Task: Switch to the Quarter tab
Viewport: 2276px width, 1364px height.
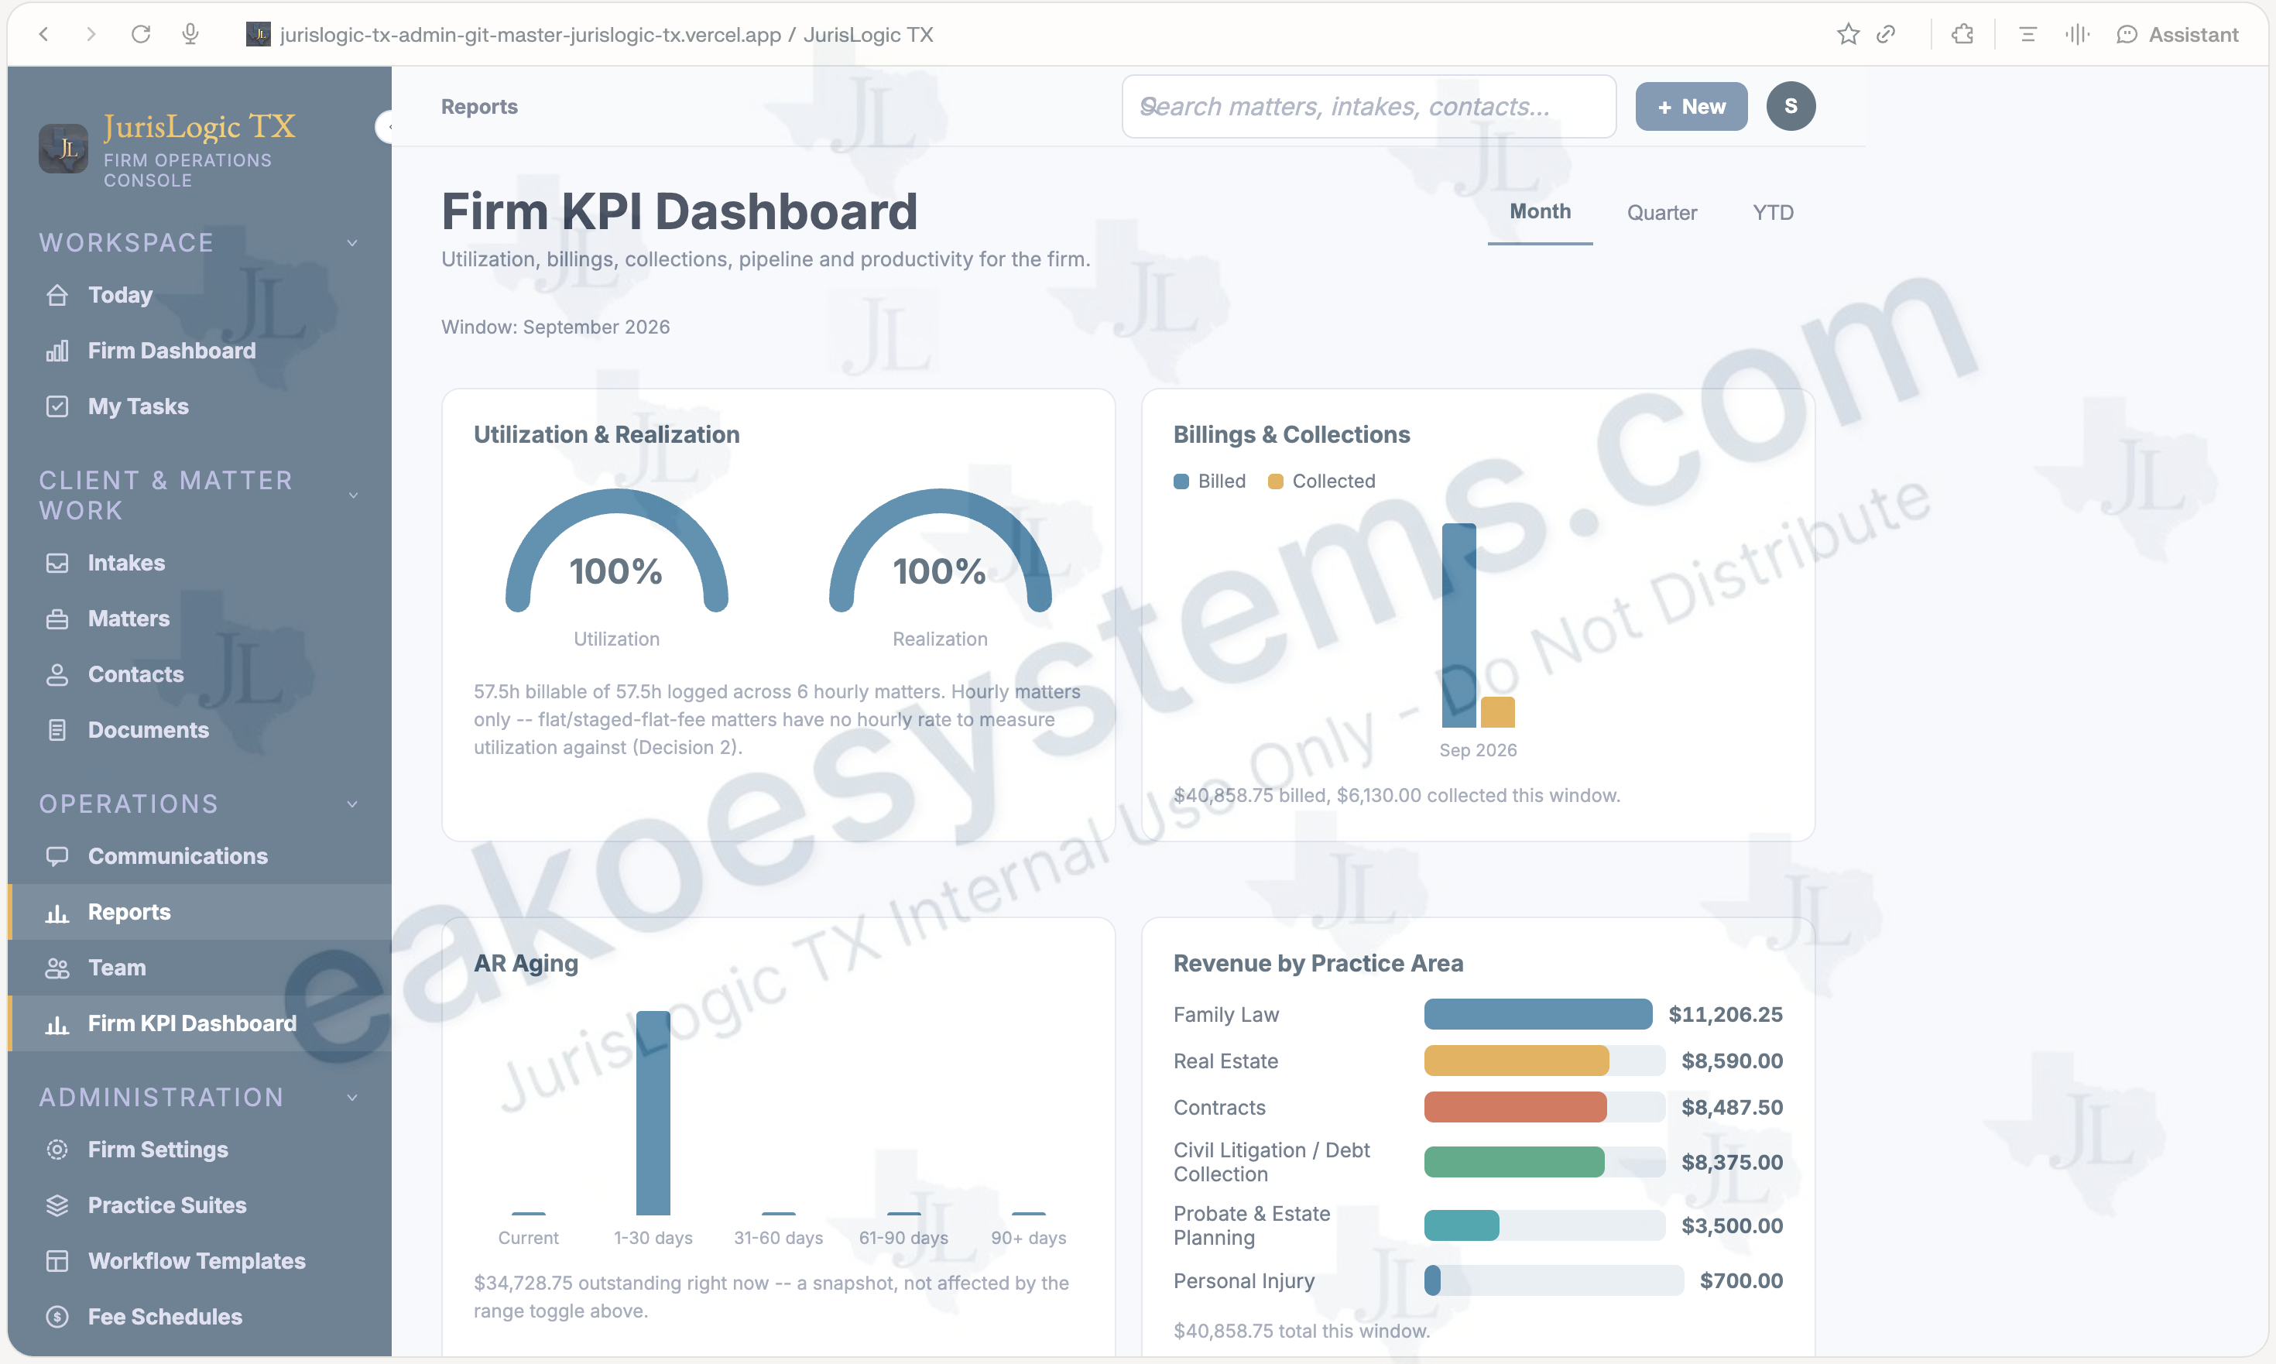Action: pos(1662,212)
